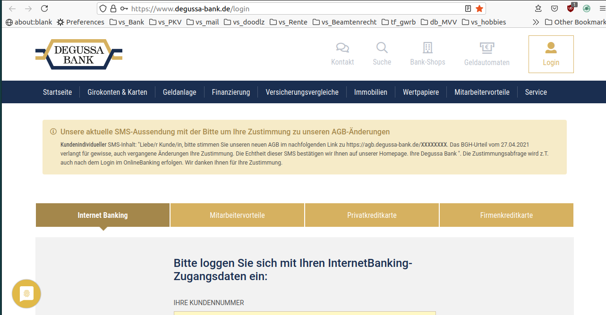Click the Kundennummer input field

coord(305,313)
